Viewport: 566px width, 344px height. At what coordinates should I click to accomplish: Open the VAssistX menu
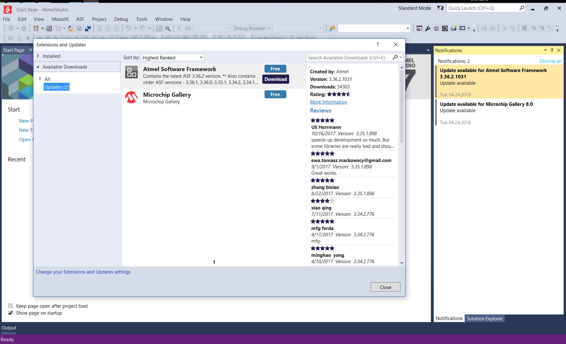(x=60, y=19)
